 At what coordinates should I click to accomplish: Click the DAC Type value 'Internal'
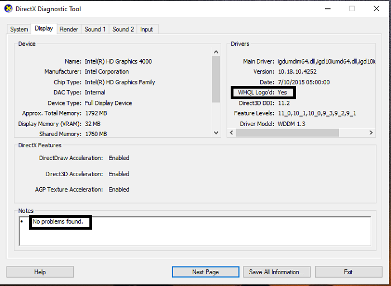95,93
